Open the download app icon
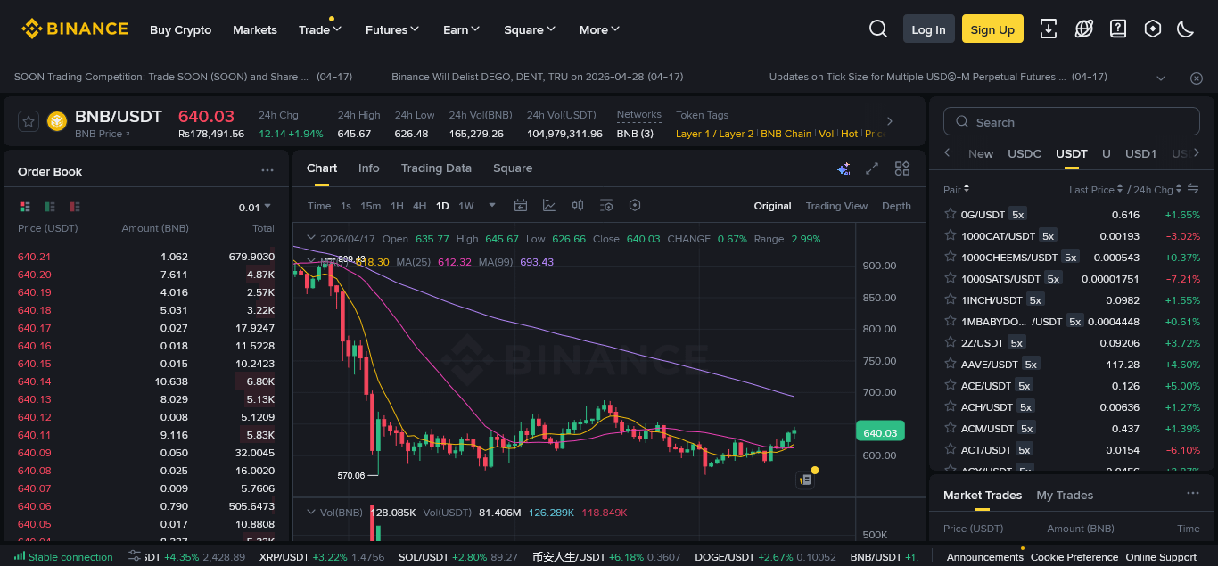This screenshot has width=1218, height=566. (x=1049, y=29)
